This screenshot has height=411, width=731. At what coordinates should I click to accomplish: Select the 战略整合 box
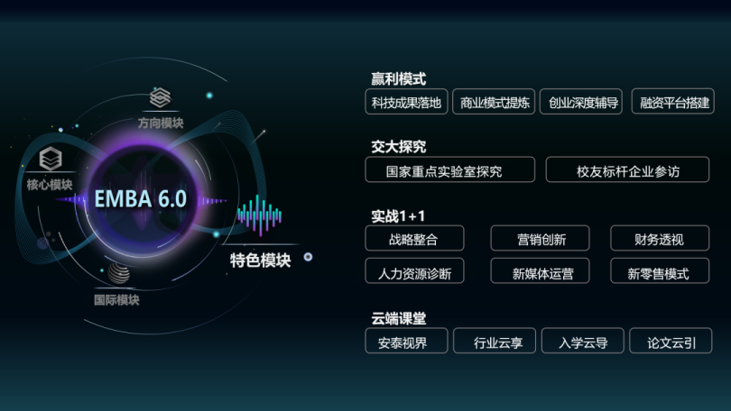414,239
